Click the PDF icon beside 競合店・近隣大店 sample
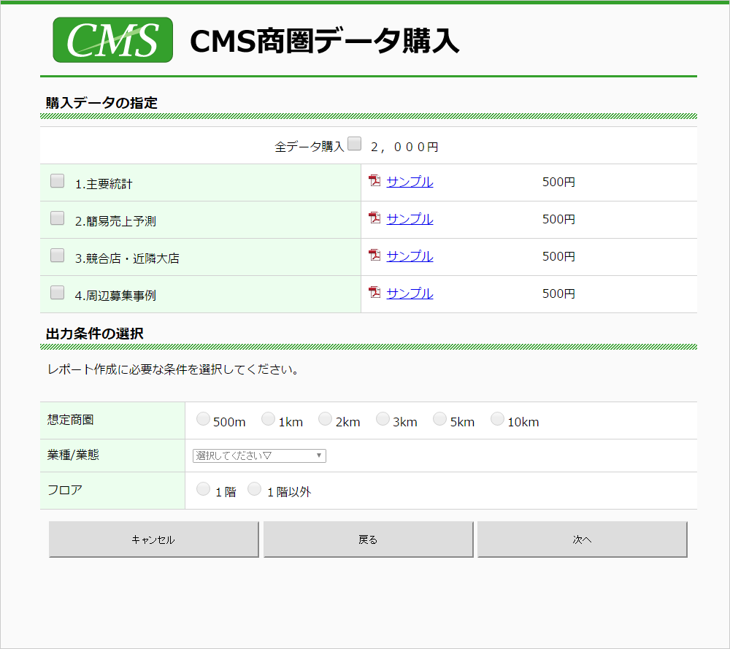This screenshot has height=649, width=730. coord(374,256)
